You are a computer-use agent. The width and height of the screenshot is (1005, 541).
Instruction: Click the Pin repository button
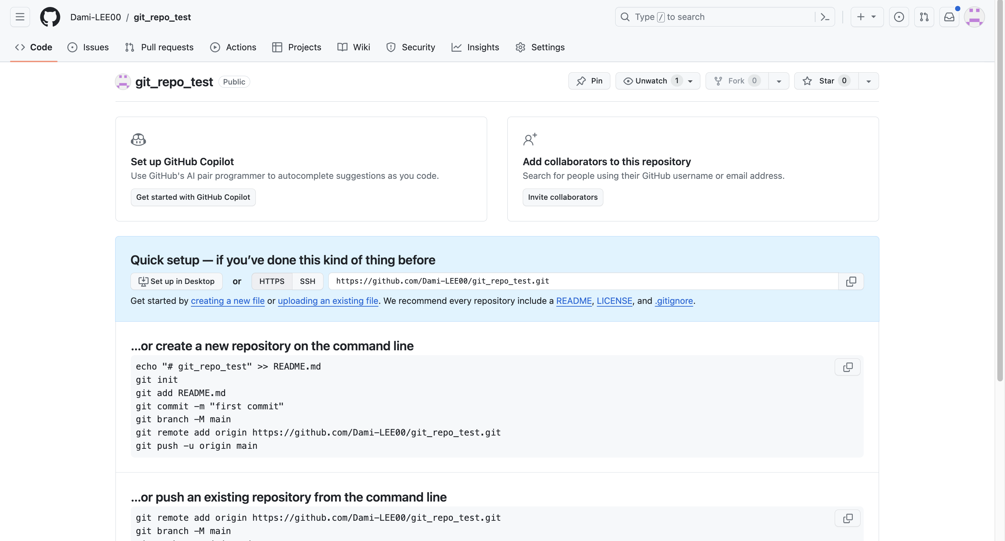click(x=589, y=81)
